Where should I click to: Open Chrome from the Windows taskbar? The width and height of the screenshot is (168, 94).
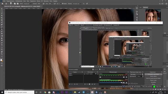coord(45,92)
